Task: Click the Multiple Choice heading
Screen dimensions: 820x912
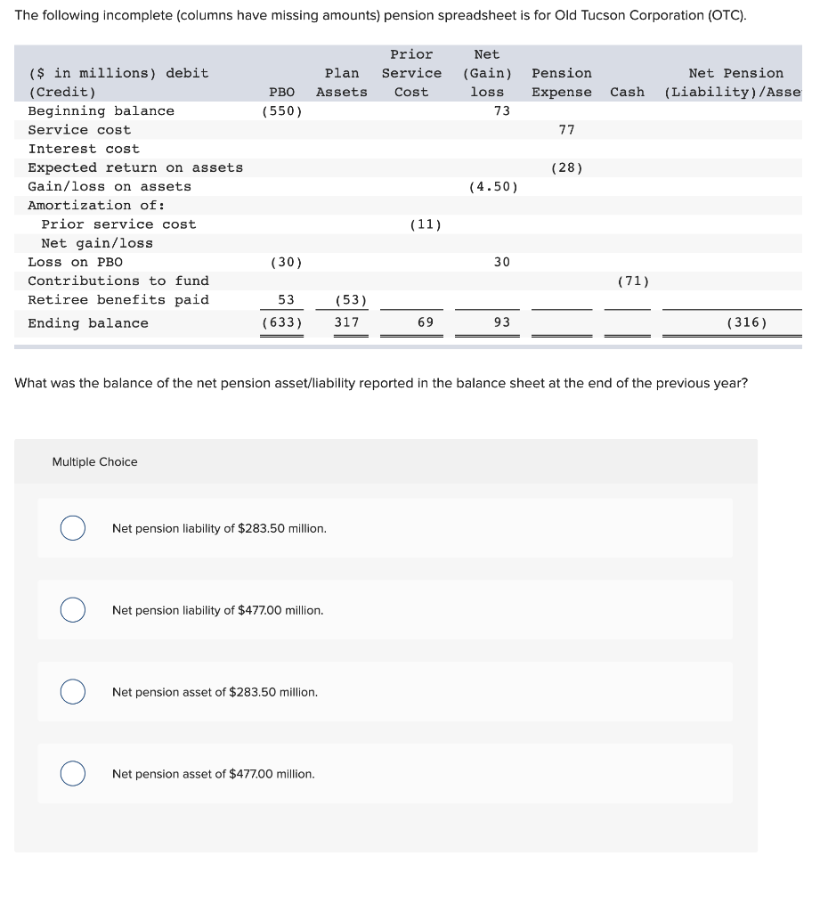Action: pyautogui.click(x=94, y=461)
